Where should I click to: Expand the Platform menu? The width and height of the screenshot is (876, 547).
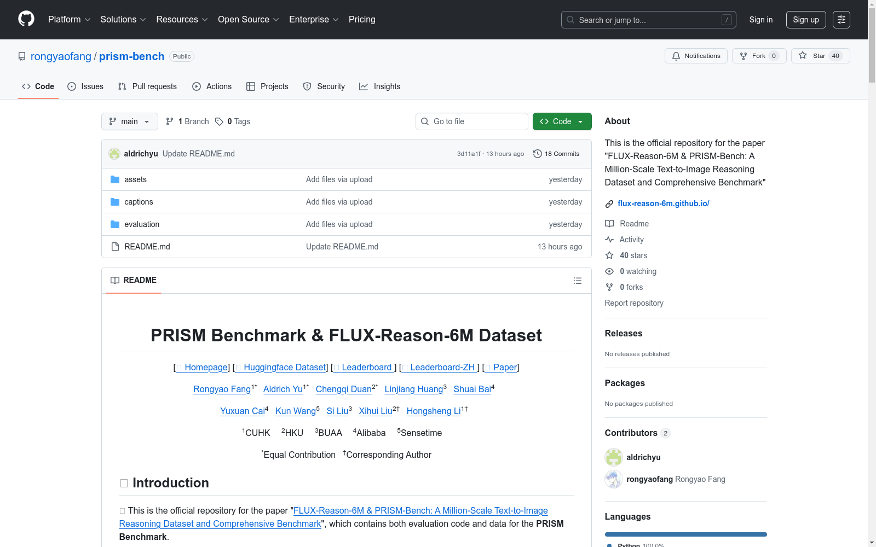[x=70, y=20]
